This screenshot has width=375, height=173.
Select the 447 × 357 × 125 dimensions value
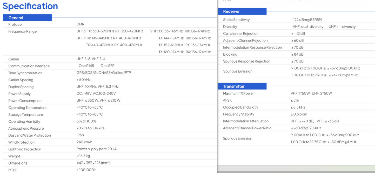point(93,163)
